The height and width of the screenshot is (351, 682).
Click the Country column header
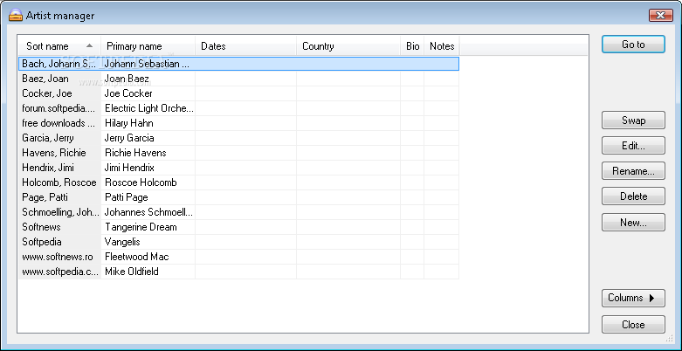click(348, 46)
